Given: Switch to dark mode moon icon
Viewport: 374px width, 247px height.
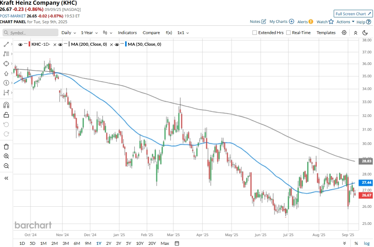Looking at the screenshot, I should pyautogui.click(x=365, y=33).
